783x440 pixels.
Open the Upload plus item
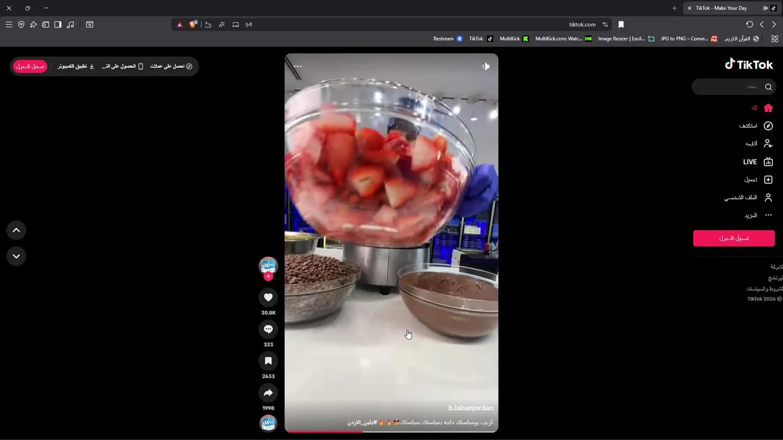pyautogui.click(x=759, y=180)
